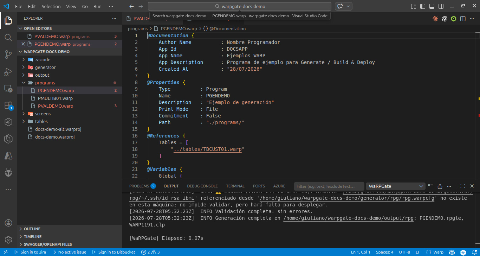Viewport: 480px width, 256px height.
Task: Expand the output folder
Action: pyautogui.click(x=70, y=75)
